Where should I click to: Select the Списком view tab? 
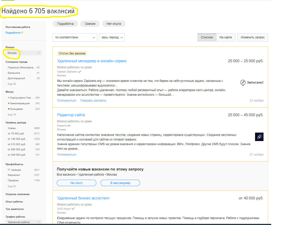tap(207, 37)
